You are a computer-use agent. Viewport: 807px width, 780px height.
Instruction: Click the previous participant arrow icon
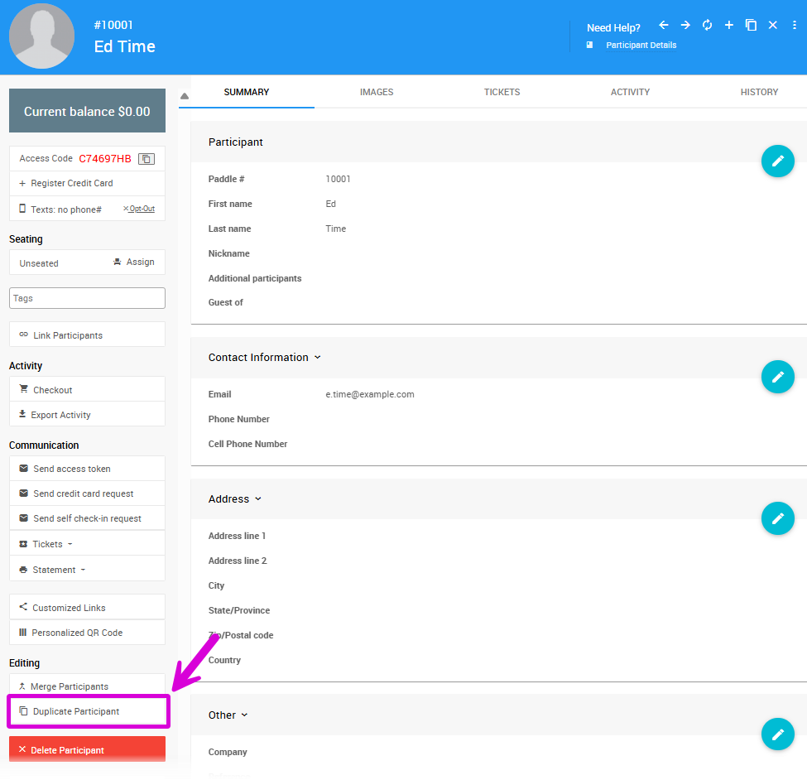coord(663,26)
